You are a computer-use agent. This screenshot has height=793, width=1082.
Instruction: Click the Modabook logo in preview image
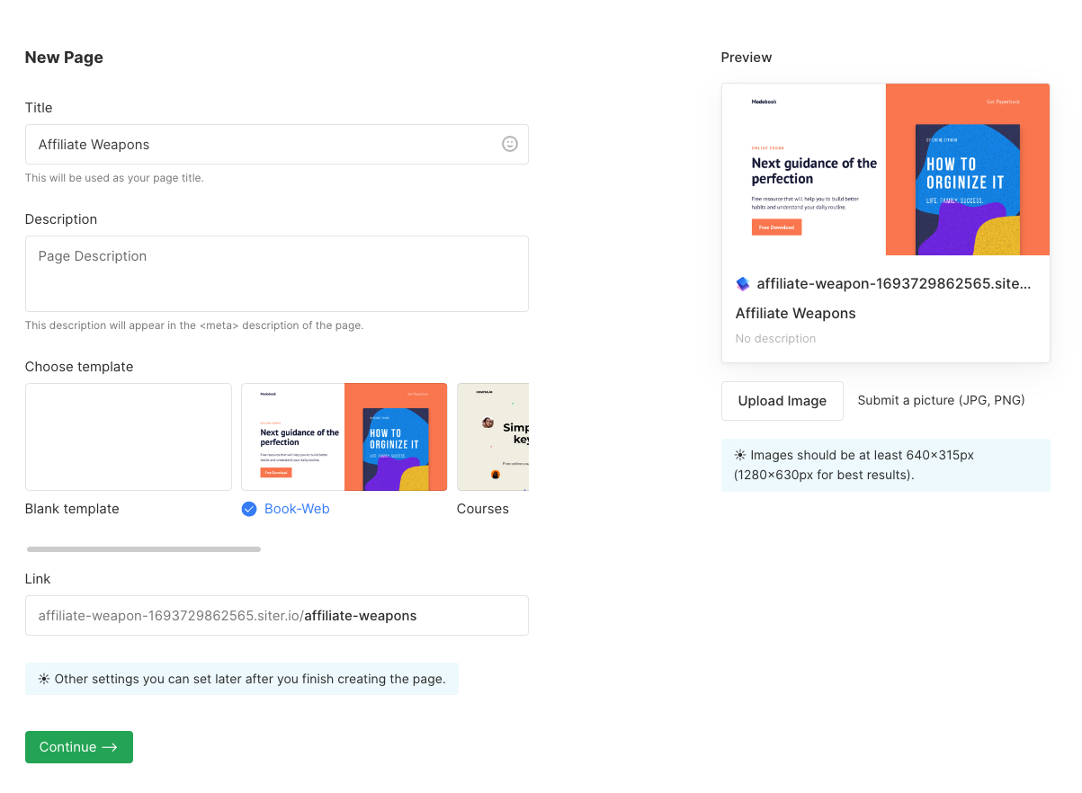pyautogui.click(x=764, y=102)
